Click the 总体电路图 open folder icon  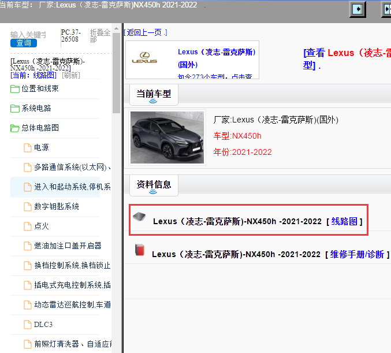(x=15, y=128)
